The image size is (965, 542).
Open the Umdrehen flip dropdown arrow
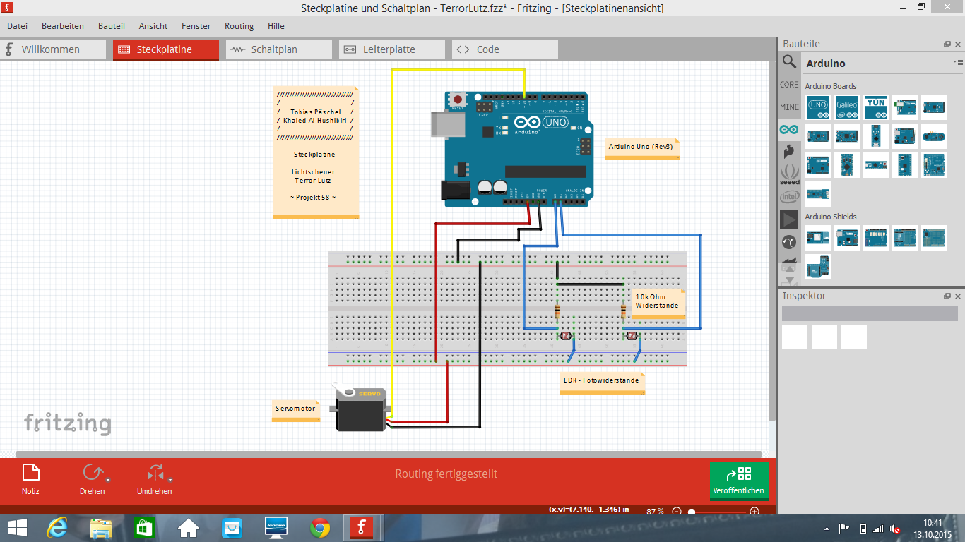coord(170,480)
